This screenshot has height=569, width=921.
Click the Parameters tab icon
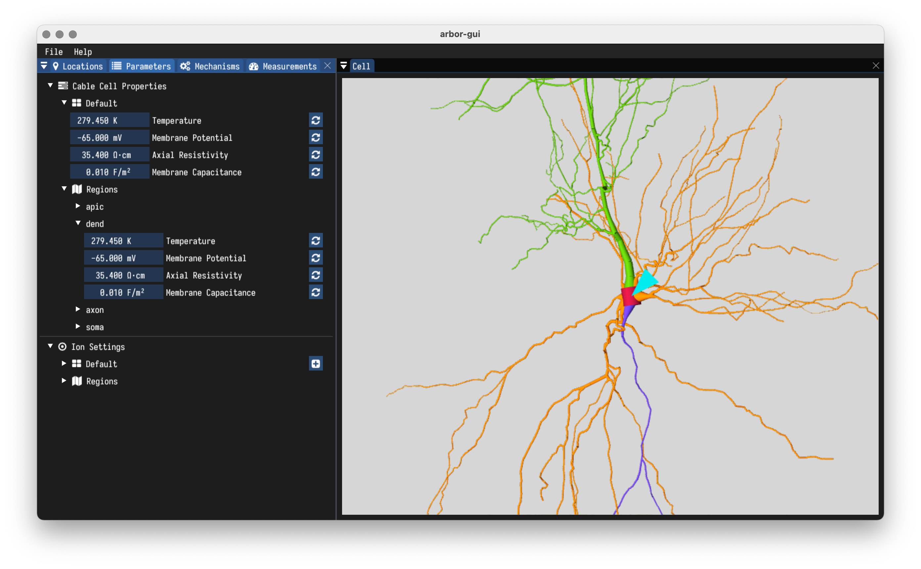pyautogui.click(x=117, y=66)
